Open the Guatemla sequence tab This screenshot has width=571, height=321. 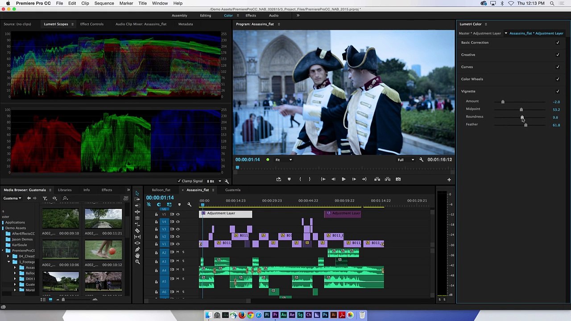point(232,190)
